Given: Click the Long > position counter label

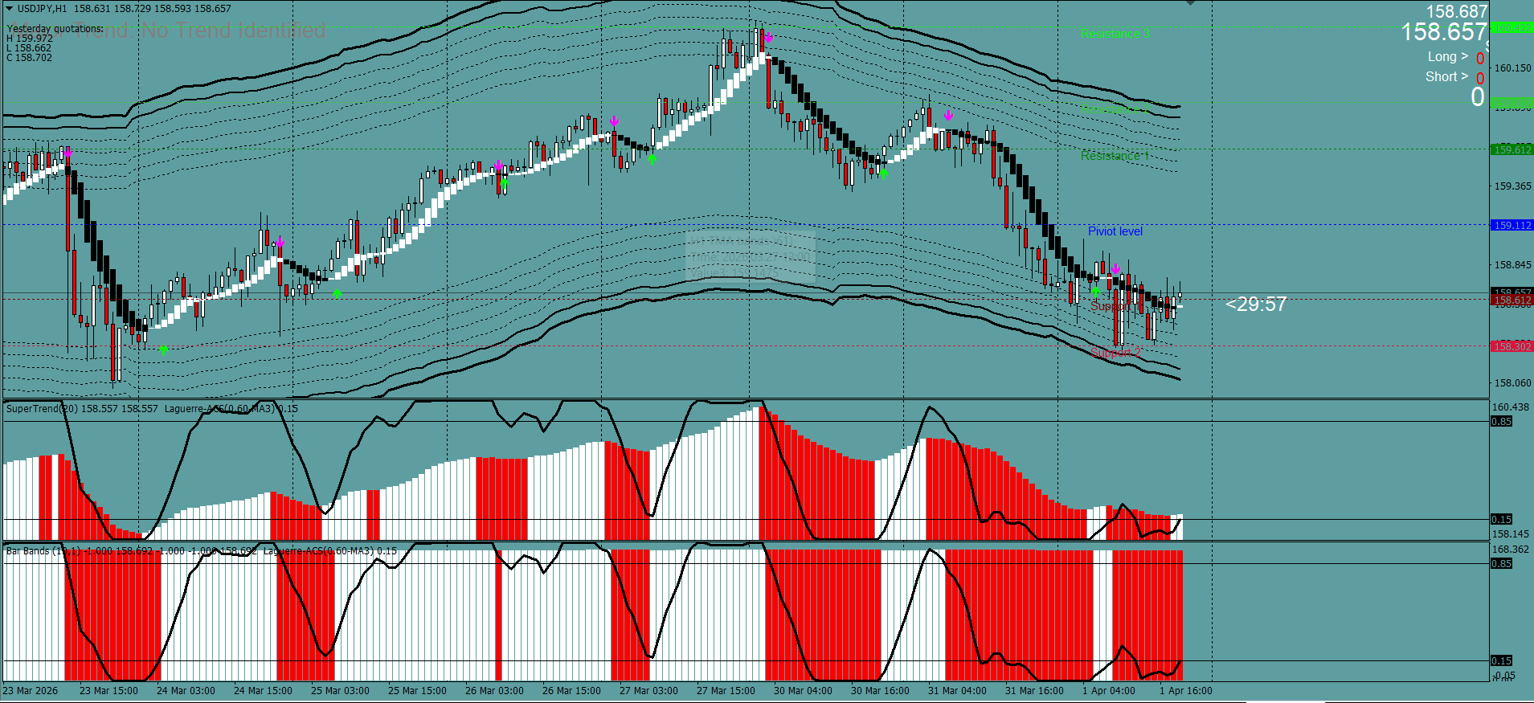Looking at the screenshot, I should [1448, 57].
